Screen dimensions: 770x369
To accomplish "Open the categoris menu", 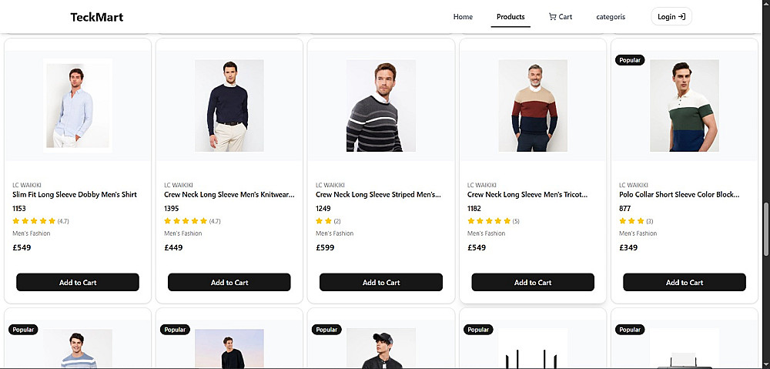I will click(x=611, y=17).
